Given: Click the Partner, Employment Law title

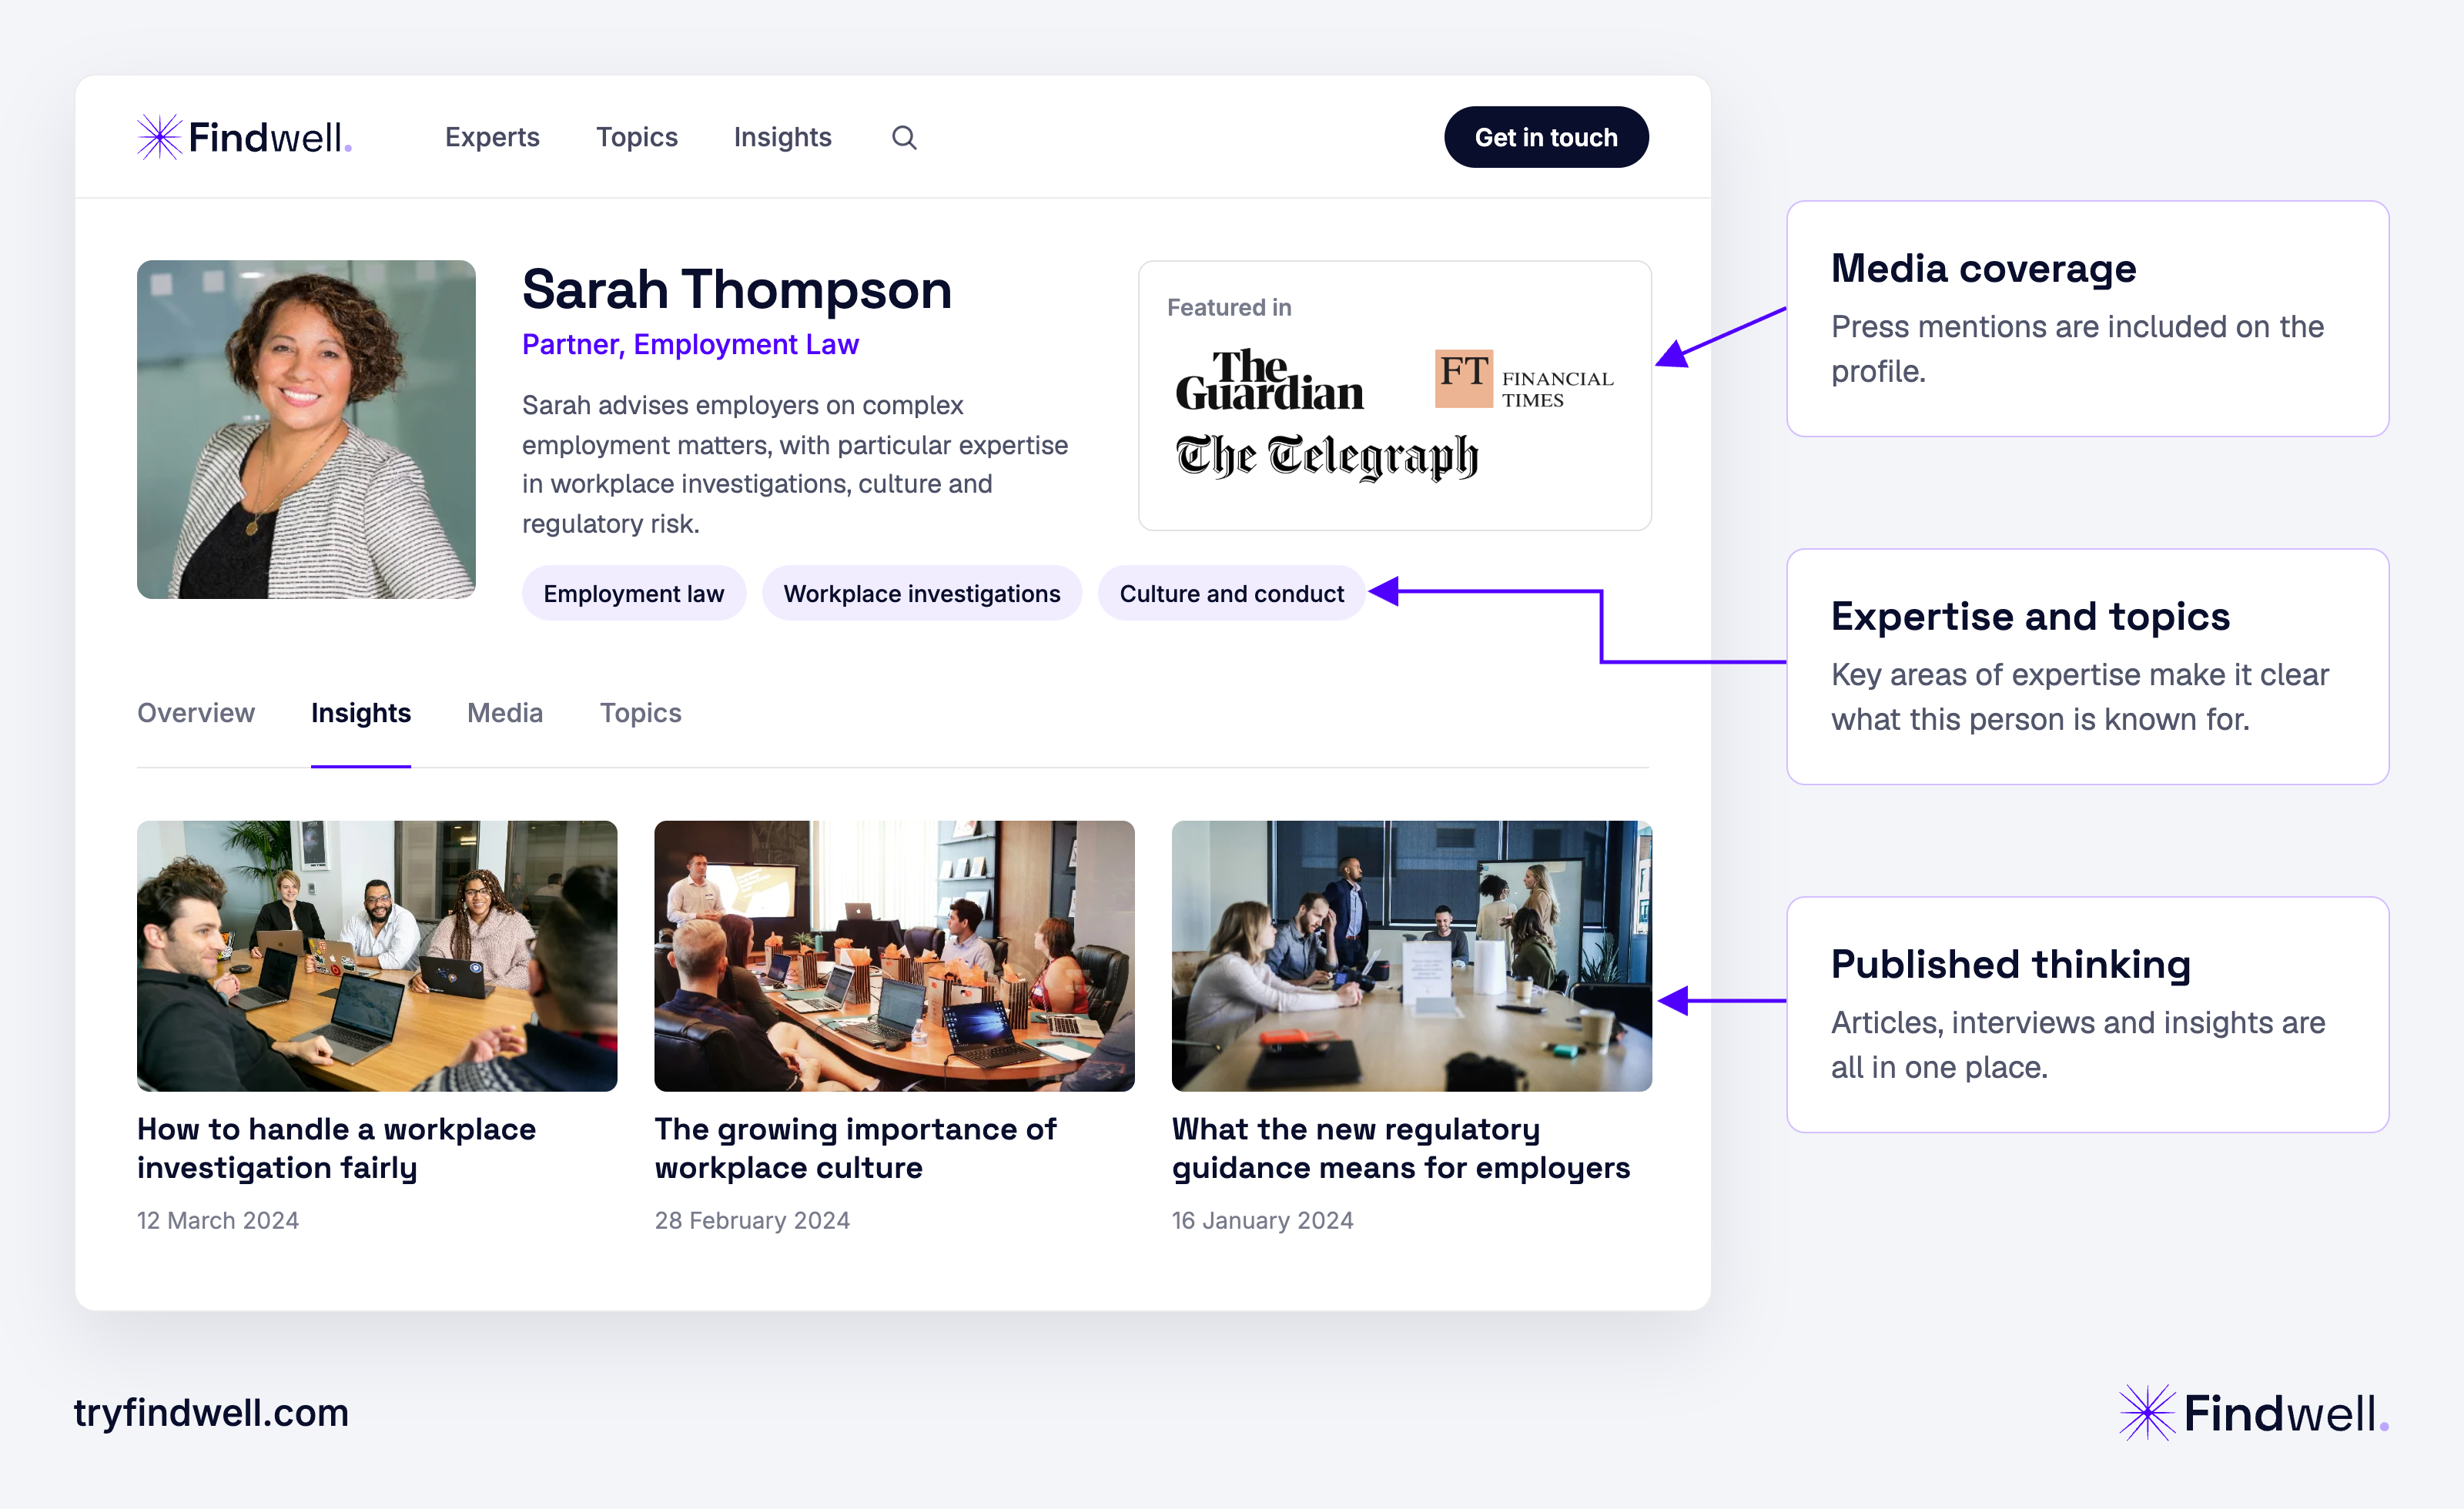Looking at the screenshot, I should point(690,344).
